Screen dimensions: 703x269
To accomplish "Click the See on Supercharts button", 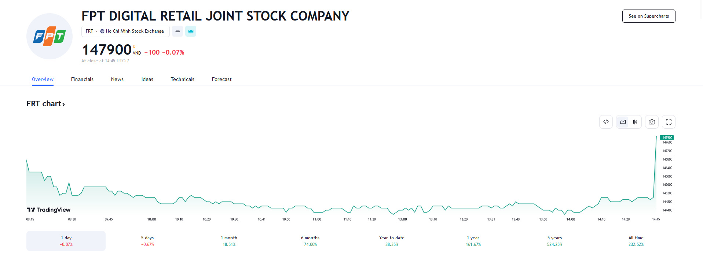I will pos(648,16).
